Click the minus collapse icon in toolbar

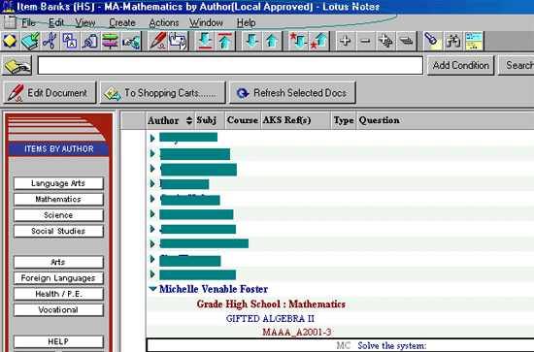(365, 41)
